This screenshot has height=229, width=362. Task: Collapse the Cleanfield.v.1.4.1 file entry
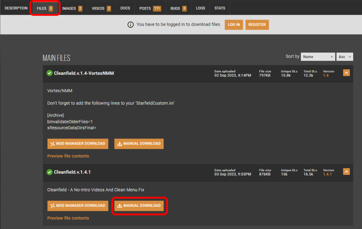pos(346,171)
